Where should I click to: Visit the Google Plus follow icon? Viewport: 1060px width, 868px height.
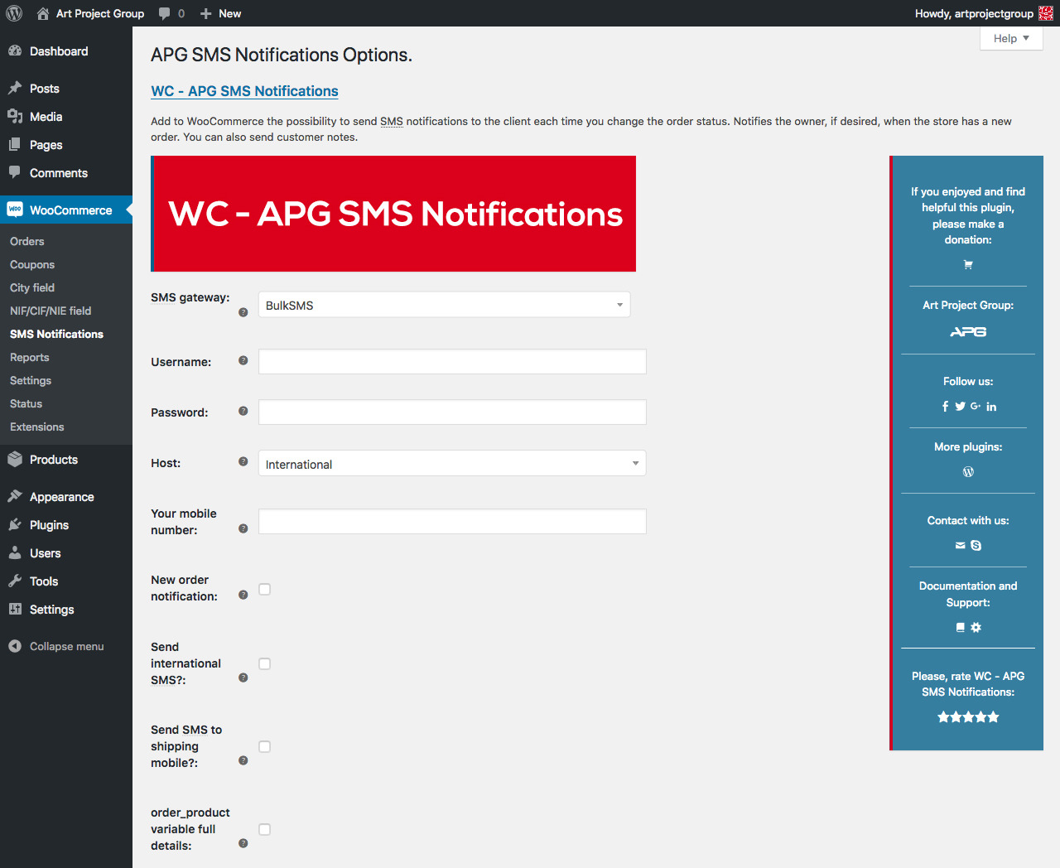[x=976, y=407]
